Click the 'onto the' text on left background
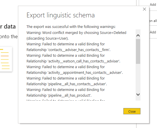This screenshot has width=157, height=128. (x=9, y=36)
